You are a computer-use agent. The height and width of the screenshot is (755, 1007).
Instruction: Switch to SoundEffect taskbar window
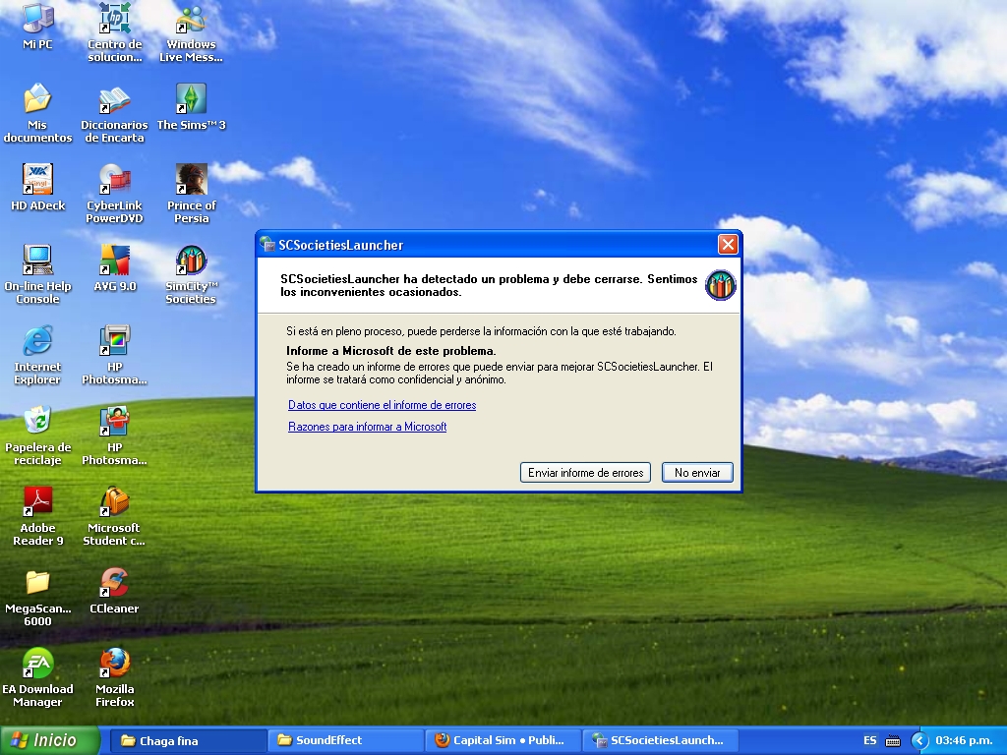(x=345, y=741)
